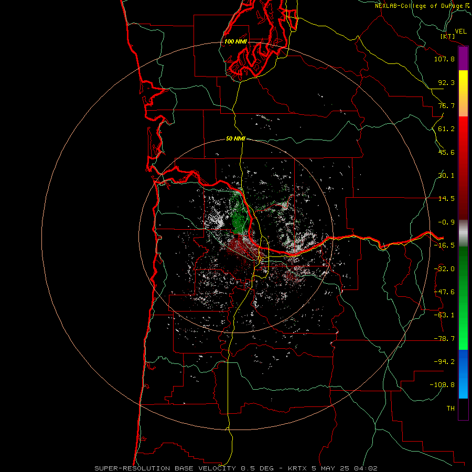
Task: Click the 92.3 velocity scale value
Action: click(446, 82)
